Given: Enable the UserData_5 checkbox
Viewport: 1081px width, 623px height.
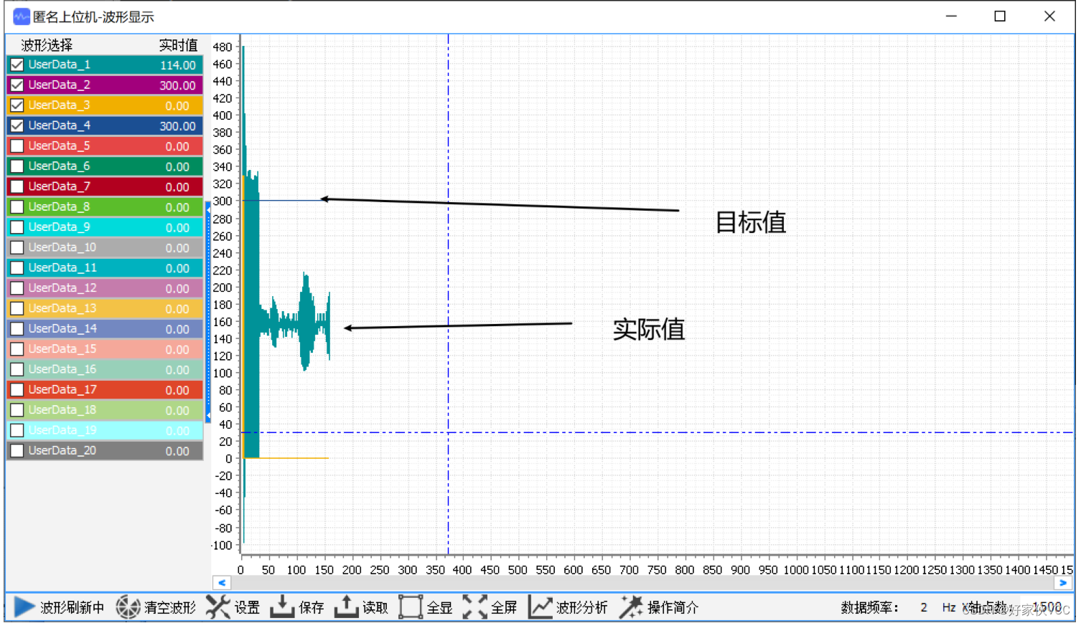Looking at the screenshot, I should 17,146.
